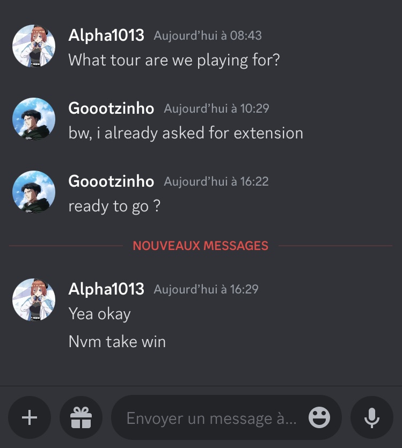
Task: Open Alpha1013's avatar at 08:43 message
Action: 34,46
